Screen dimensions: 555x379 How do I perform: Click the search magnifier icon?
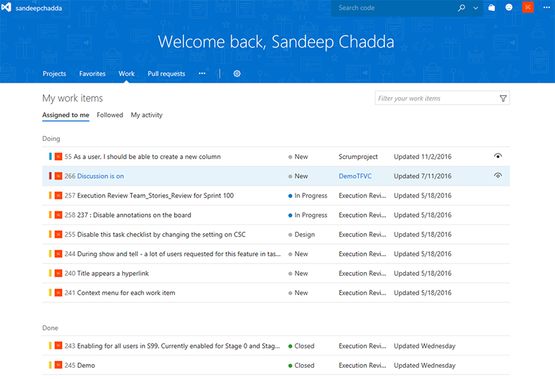tap(461, 8)
